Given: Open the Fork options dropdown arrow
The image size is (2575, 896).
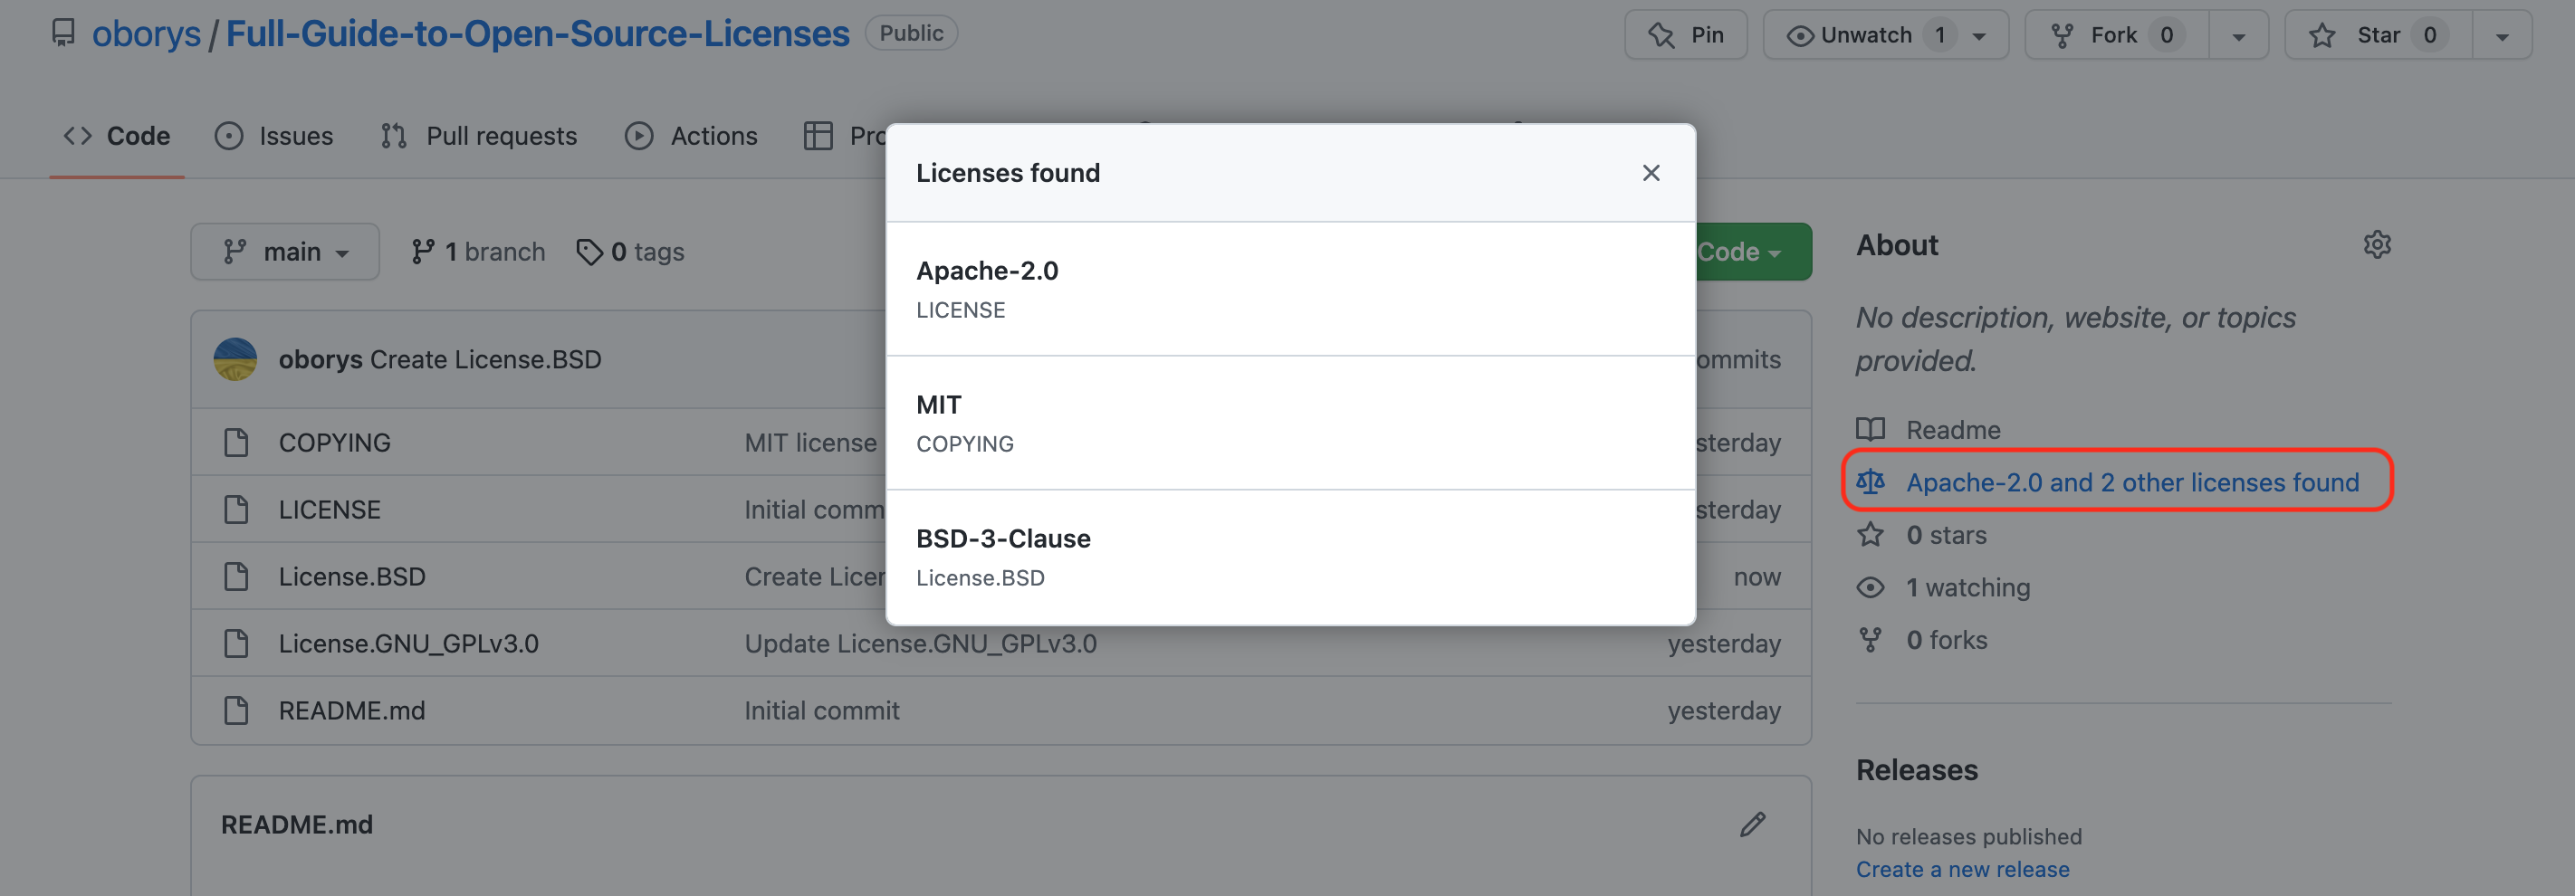Looking at the screenshot, I should click(2238, 36).
